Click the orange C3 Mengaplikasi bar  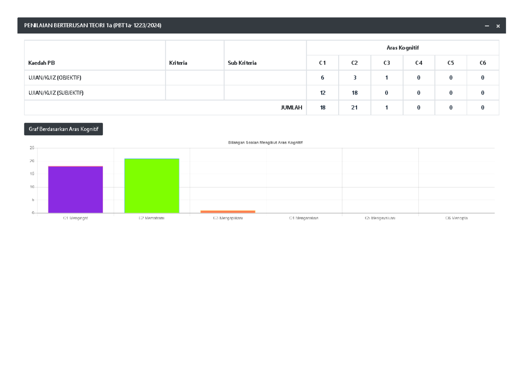tap(228, 211)
